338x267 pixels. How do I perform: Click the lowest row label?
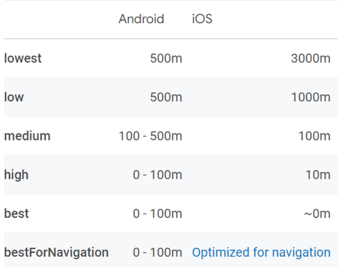23,58
